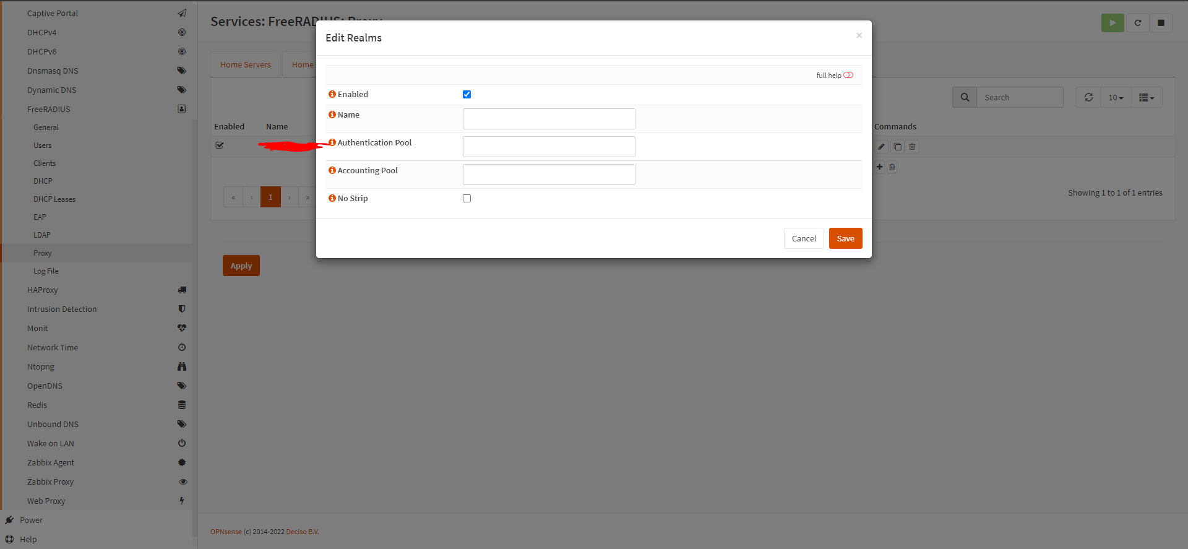Click the Name field info icon
This screenshot has height=549, width=1188.
coord(332,115)
